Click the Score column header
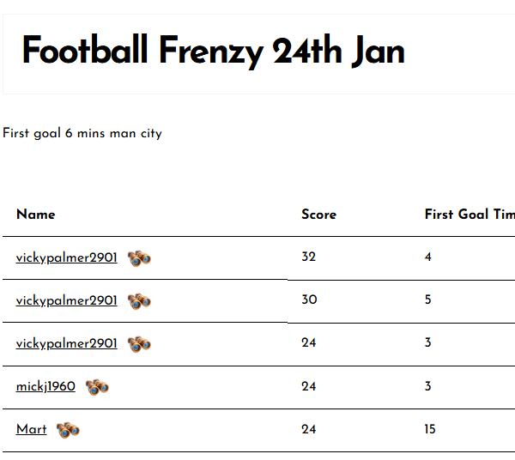Viewport: 515px width, 460px height. pos(318,215)
